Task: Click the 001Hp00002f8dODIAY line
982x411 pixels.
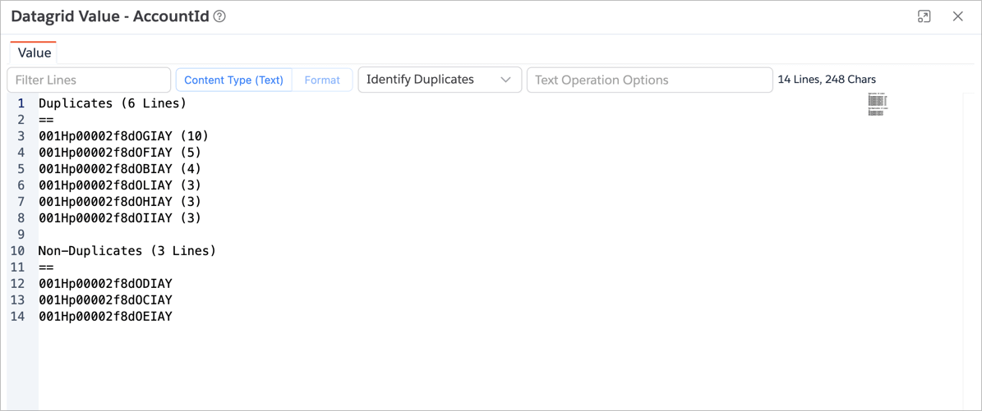Action: coord(105,284)
